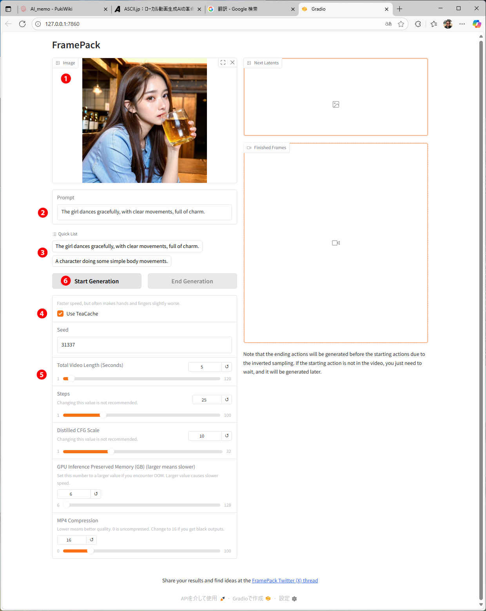Click into the Seed input field
Image resolution: width=486 pixels, height=611 pixels.
pyautogui.click(x=144, y=345)
